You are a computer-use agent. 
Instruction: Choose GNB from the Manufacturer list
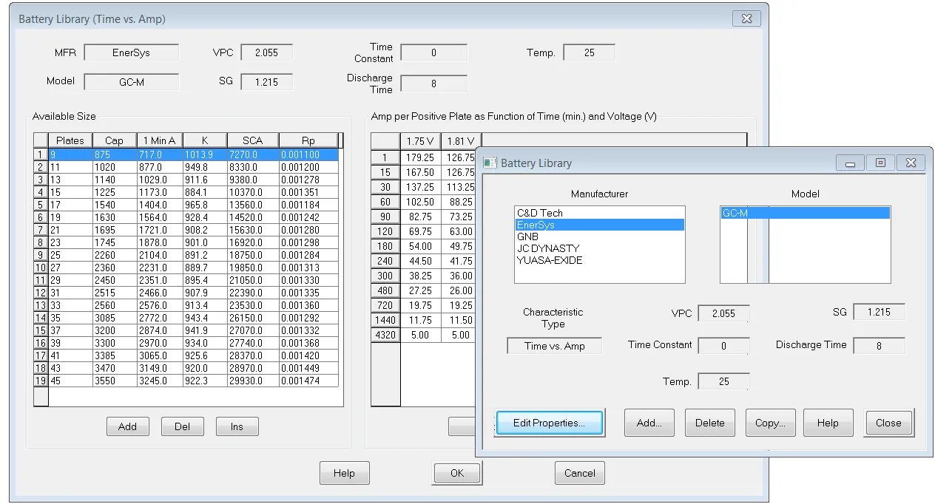(527, 236)
